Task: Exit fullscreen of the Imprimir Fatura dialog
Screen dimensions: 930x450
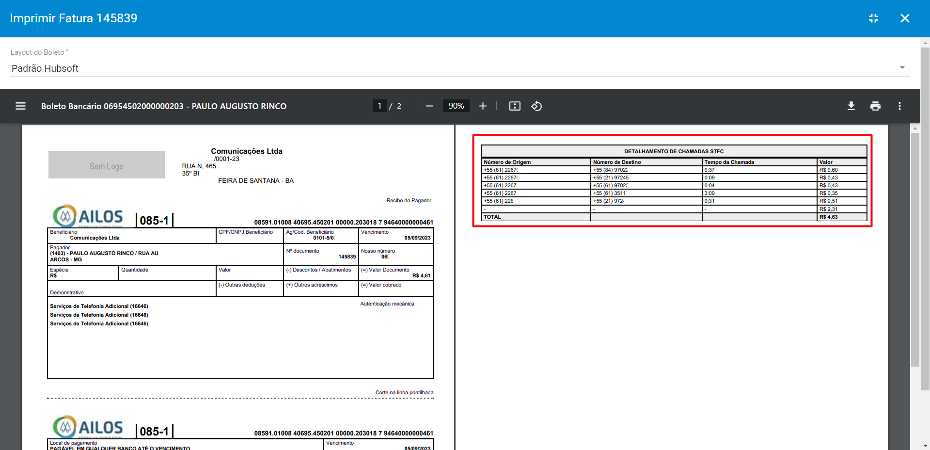Action: point(873,18)
